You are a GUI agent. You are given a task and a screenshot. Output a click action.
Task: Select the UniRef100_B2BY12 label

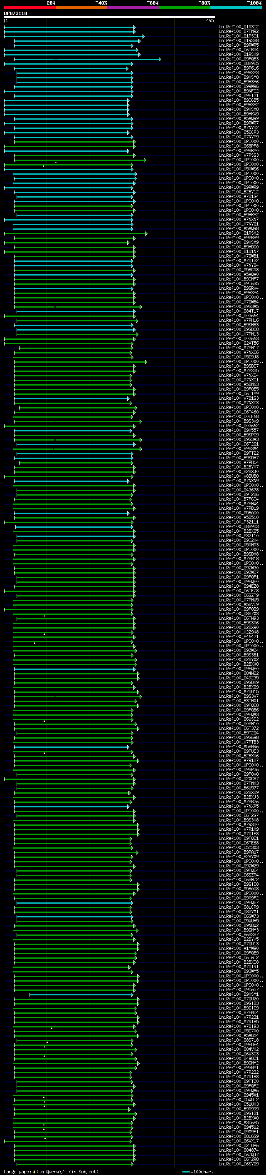(x=239, y=192)
